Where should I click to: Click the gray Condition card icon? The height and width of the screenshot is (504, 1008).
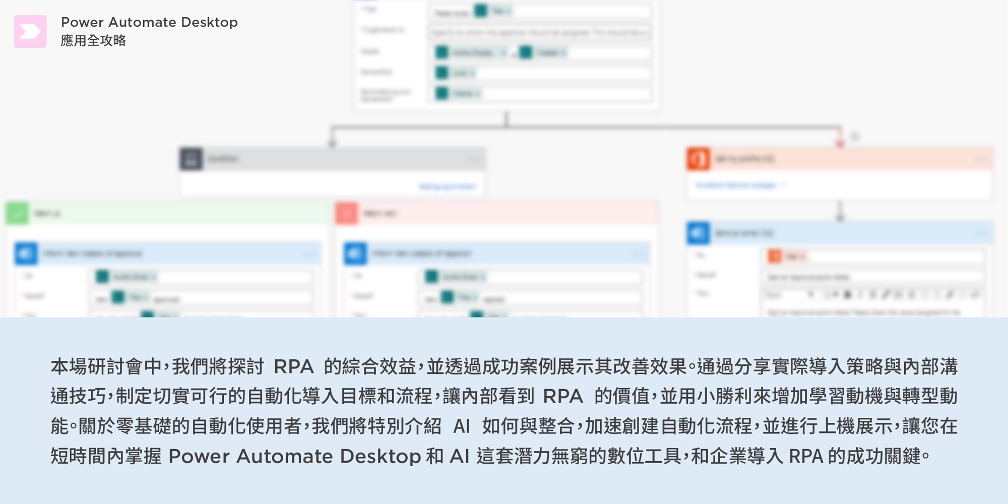191,159
